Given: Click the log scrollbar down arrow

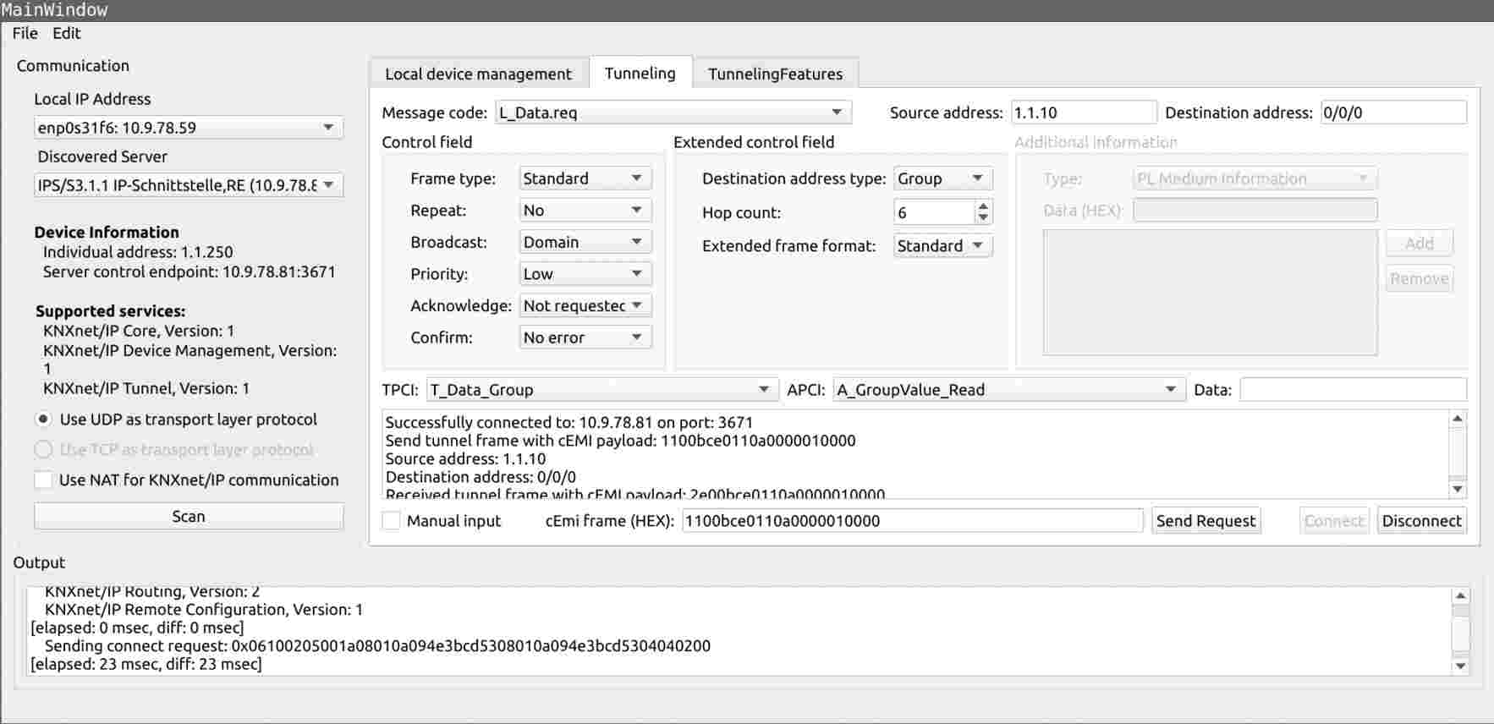Looking at the screenshot, I should point(1458,489).
